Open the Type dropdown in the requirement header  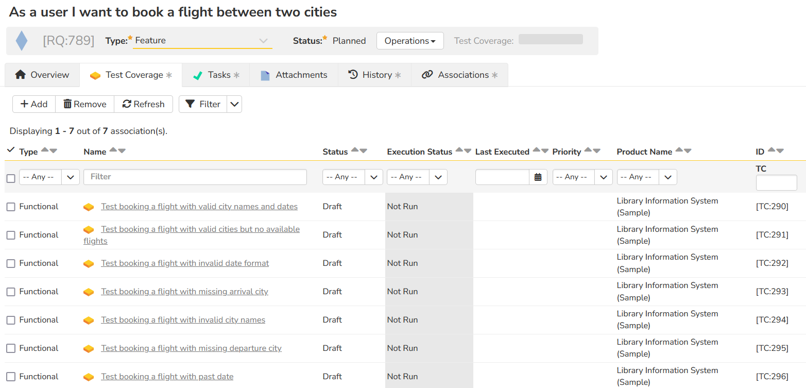(202, 41)
